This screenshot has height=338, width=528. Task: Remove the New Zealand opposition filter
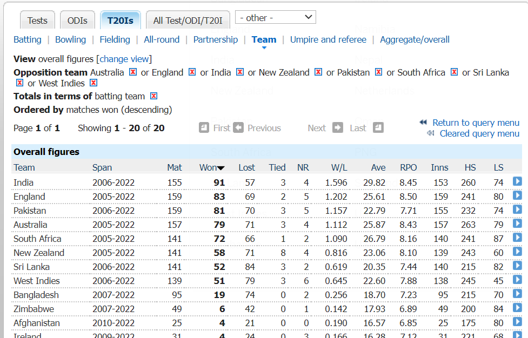[x=318, y=72]
